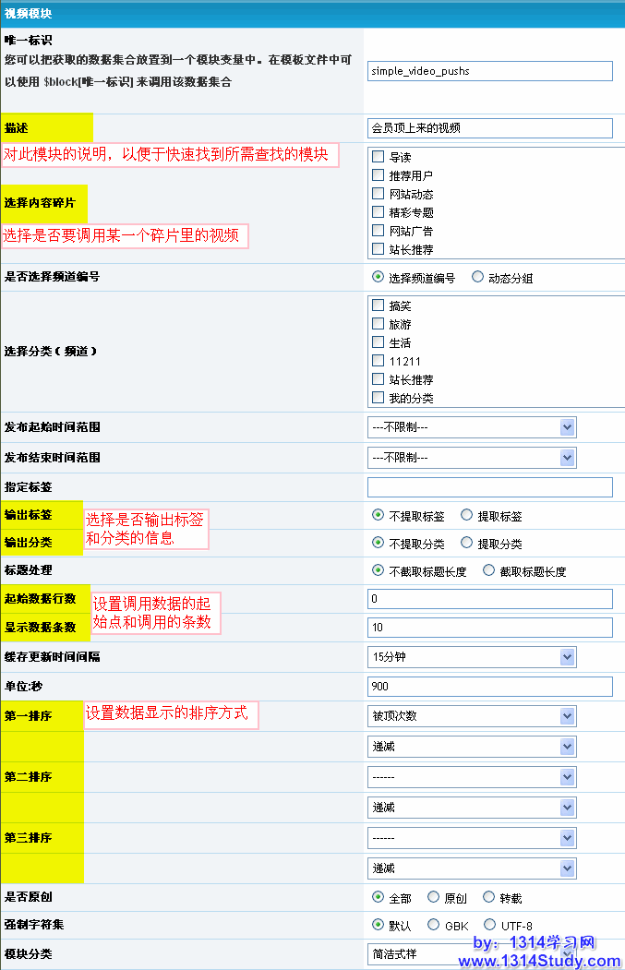This screenshot has height=970, width=625.
Task: Open the 模块分类 dropdown showing 简洁式样
Action: coord(472,953)
